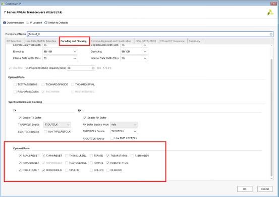This screenshot has width=279, height=197.
Task: Enable the RXCHARISCOMMA checkbox
Action: (15, 91)
